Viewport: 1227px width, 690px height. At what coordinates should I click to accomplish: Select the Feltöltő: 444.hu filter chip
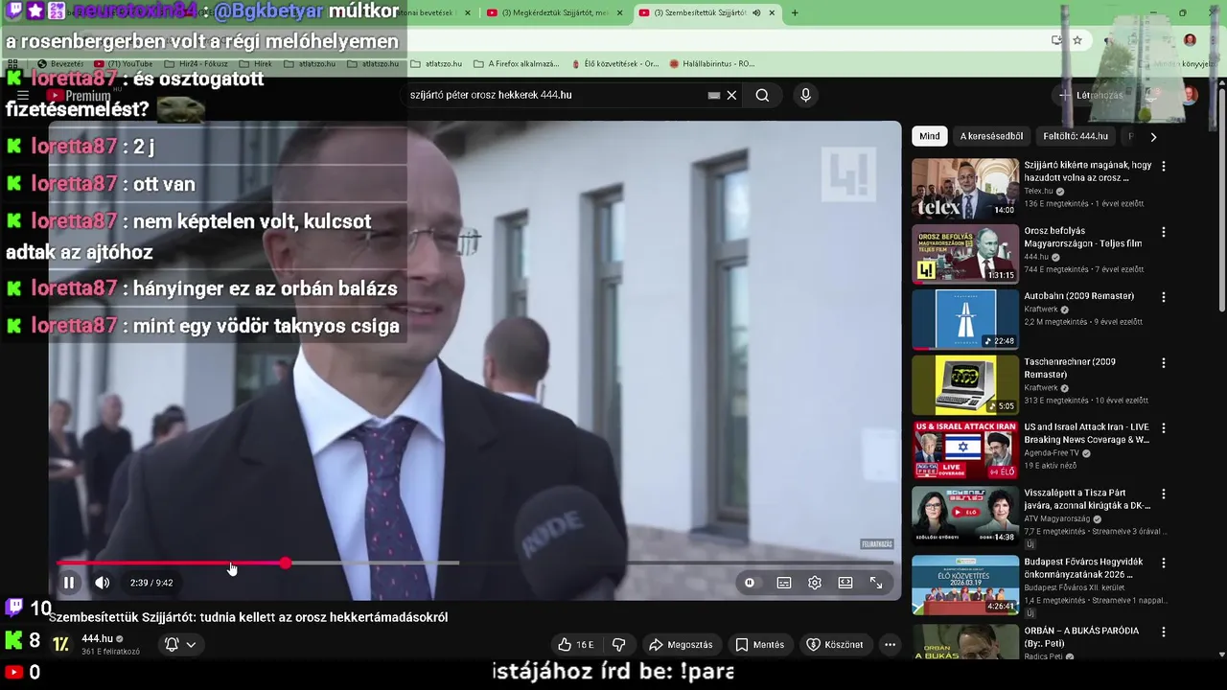(1075, 136)
